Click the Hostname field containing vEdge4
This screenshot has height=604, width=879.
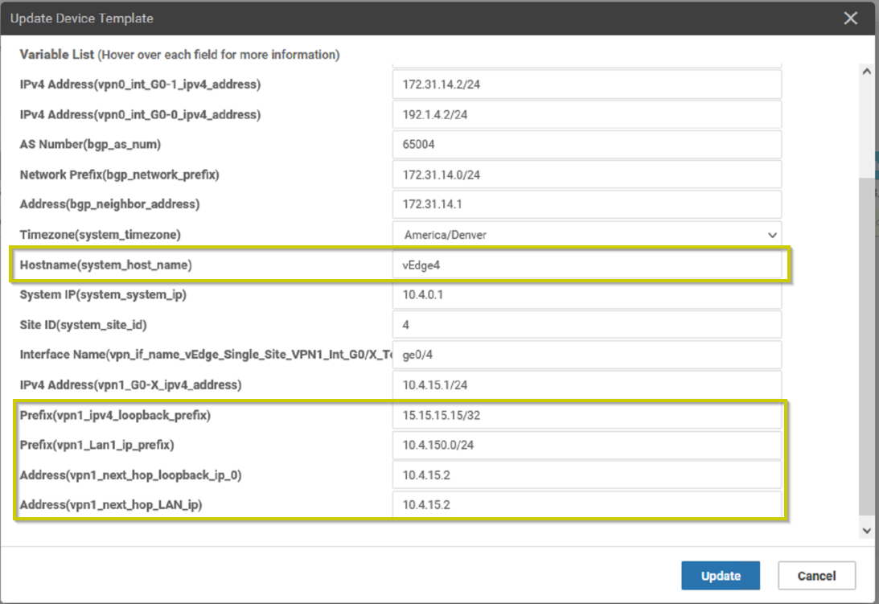(587, 265)
